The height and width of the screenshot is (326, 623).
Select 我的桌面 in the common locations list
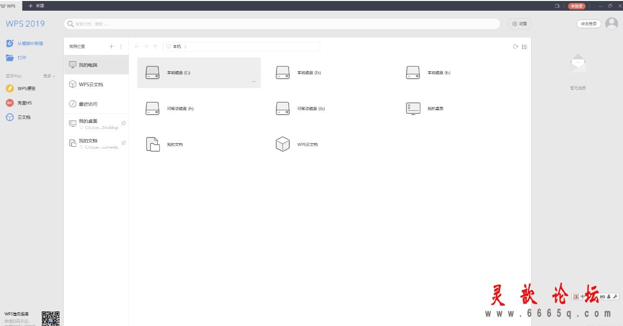coord(96,124)
